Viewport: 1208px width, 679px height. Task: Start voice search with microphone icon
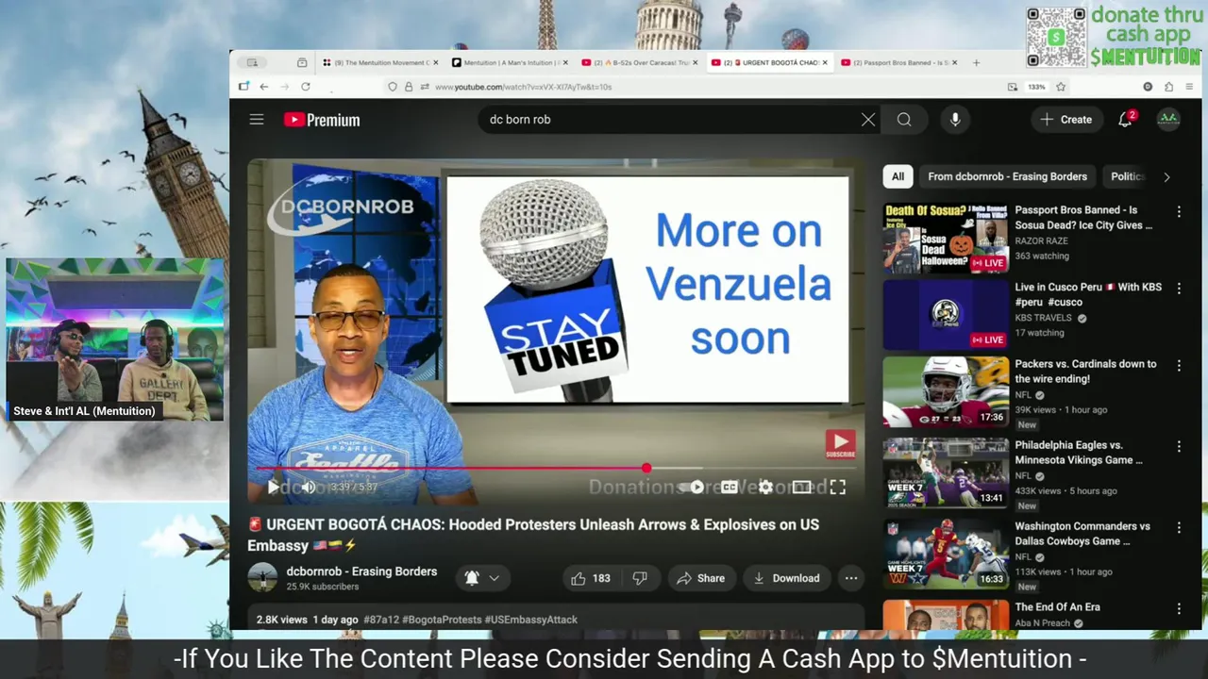click(955, 120)
